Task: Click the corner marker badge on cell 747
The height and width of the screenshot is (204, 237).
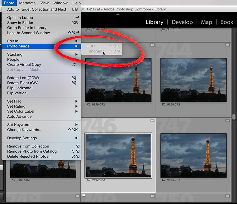Action: [228, 120]
